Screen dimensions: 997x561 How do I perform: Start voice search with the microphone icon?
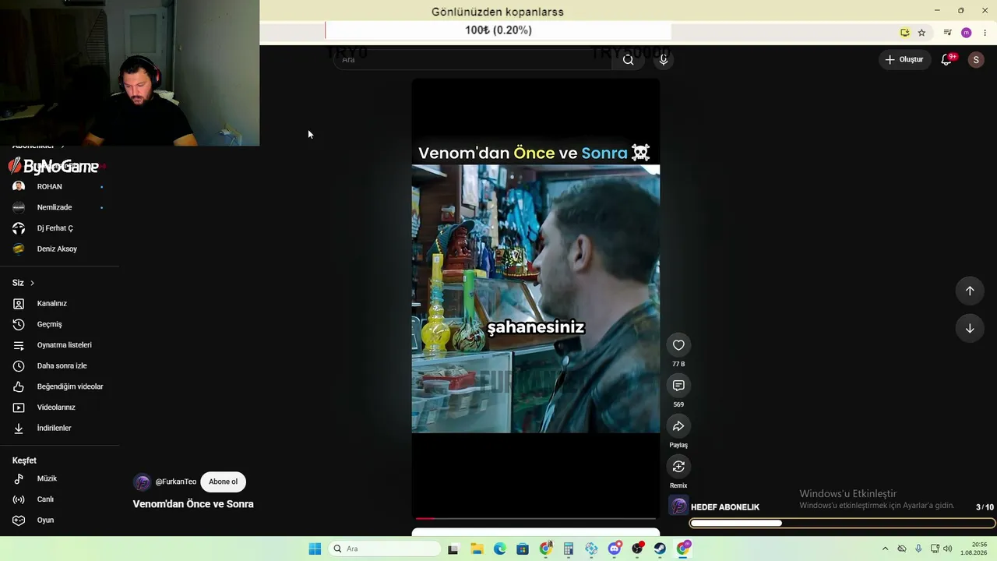pos(664,59)
